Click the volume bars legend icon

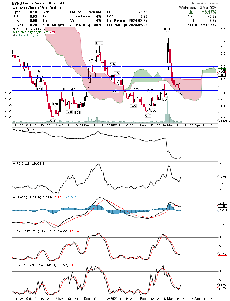tap(14, 35)
